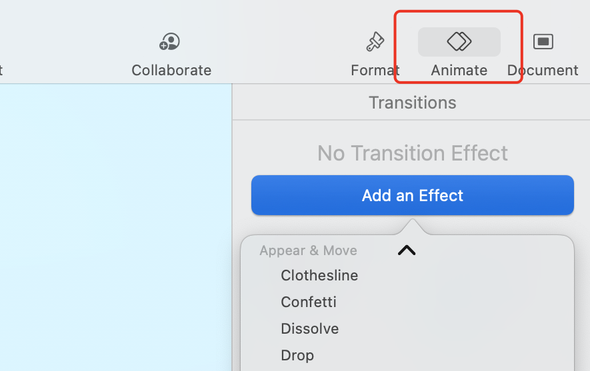Click the Collaborate text label

coord(171,71)
